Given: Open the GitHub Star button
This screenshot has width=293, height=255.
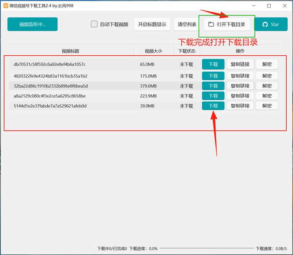Looking at the screenshot, I should click(271, 24).
